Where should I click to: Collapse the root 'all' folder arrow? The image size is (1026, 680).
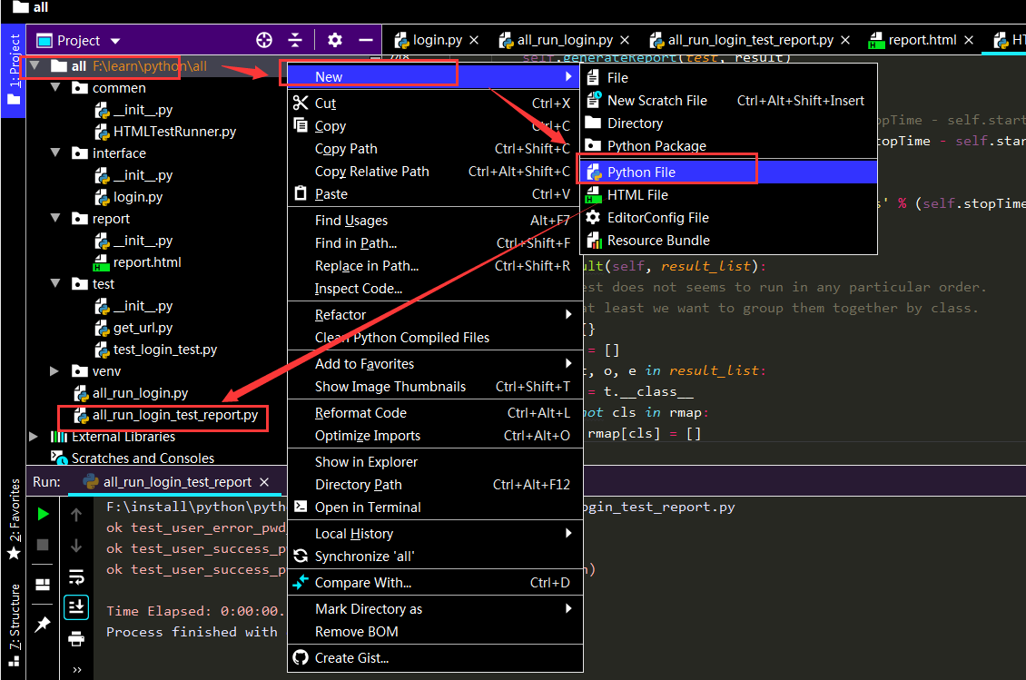pos(35,65)
